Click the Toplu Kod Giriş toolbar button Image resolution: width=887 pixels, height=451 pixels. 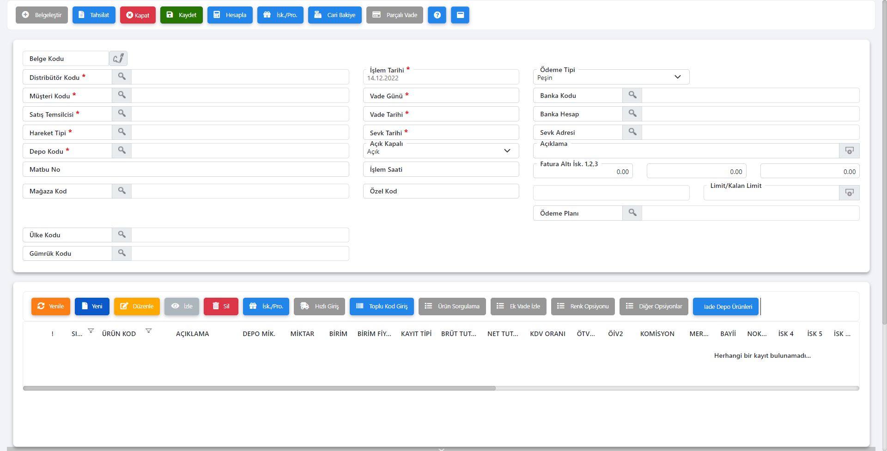click(x=382, y=307)
